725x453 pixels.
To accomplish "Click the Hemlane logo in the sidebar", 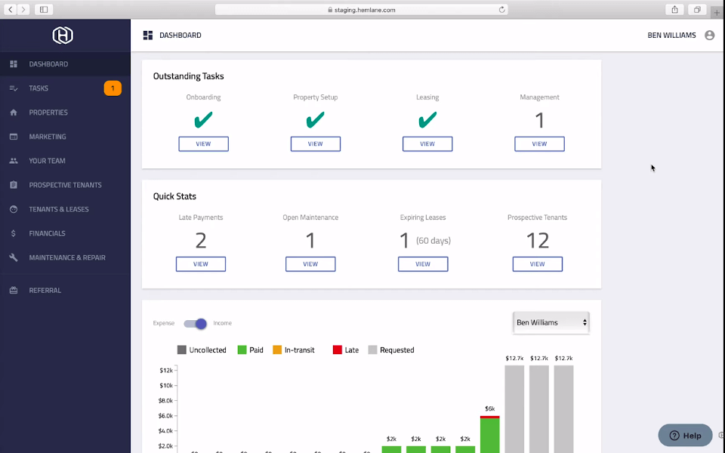I will 63,35.
